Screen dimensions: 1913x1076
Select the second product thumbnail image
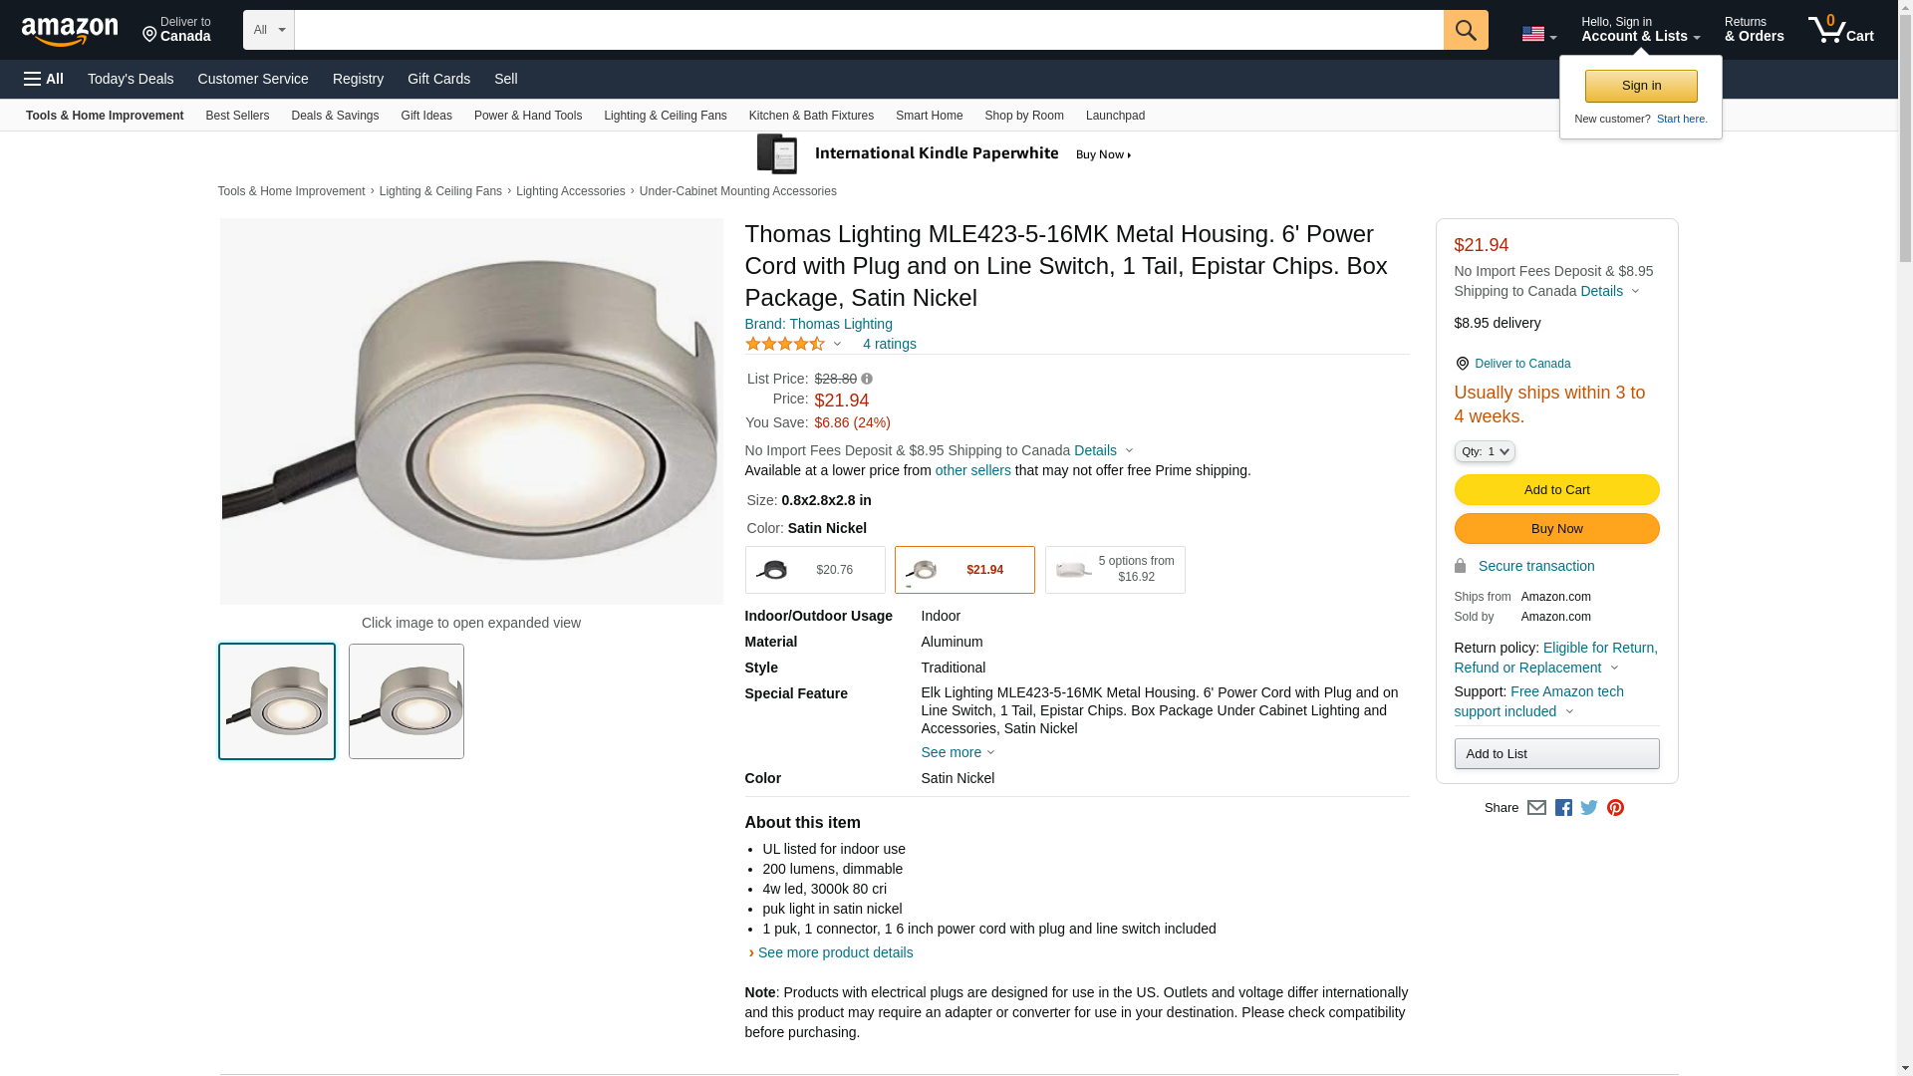[x=407, y=701]
